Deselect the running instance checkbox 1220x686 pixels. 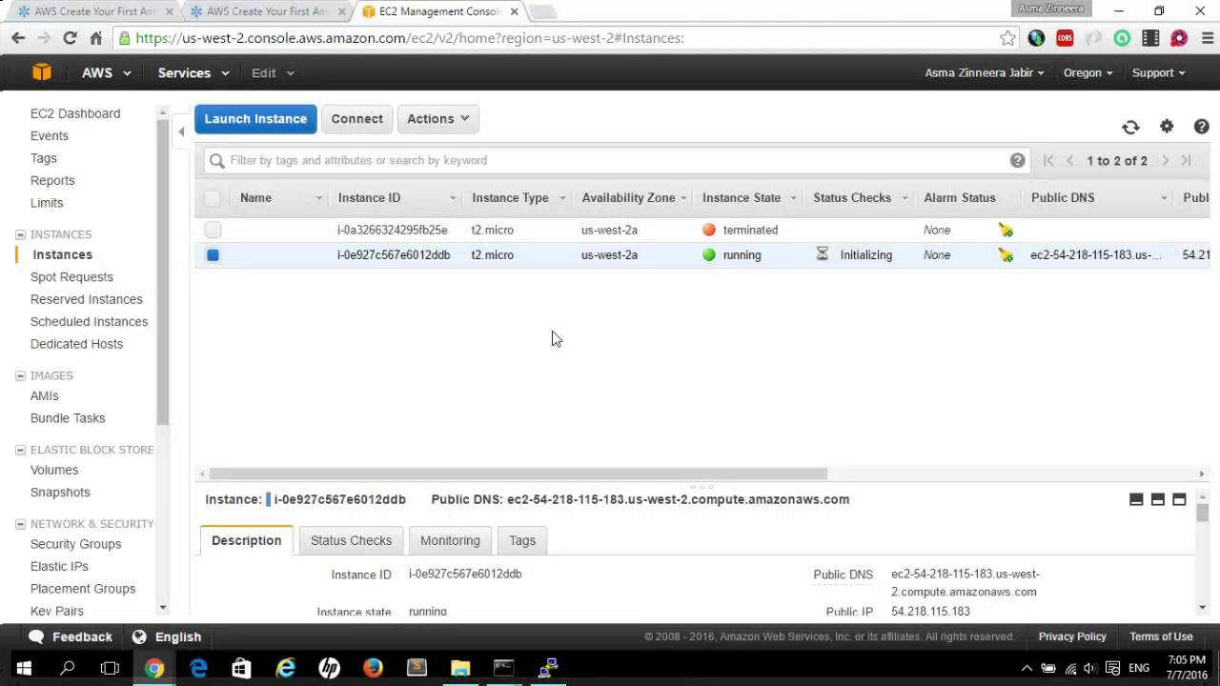point(213,254)
